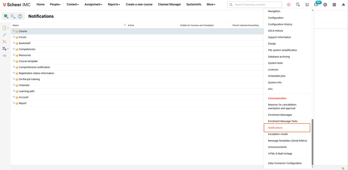Open the Name column filter dropdown arrow
The height and width of the screenshot is (170, 348).
point(125,25)
